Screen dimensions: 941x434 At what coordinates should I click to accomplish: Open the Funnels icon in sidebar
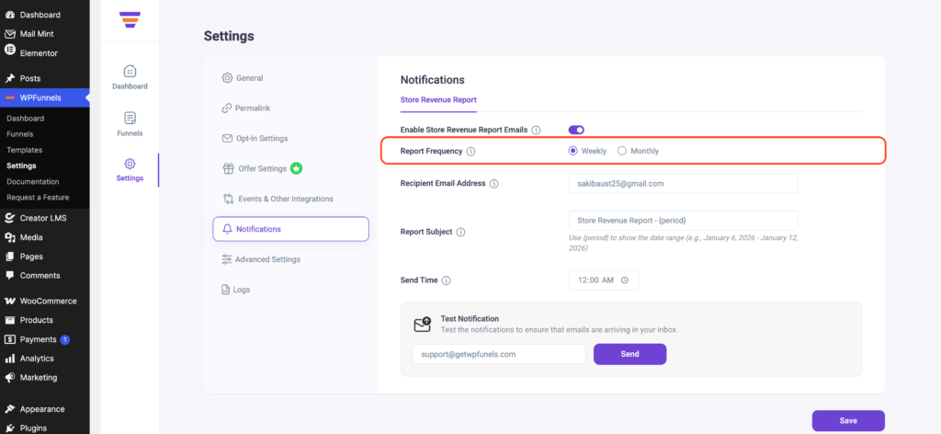point(130,119)
